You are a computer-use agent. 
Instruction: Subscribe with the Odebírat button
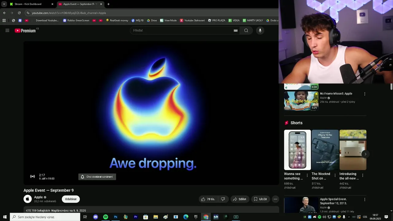[71, 199]
